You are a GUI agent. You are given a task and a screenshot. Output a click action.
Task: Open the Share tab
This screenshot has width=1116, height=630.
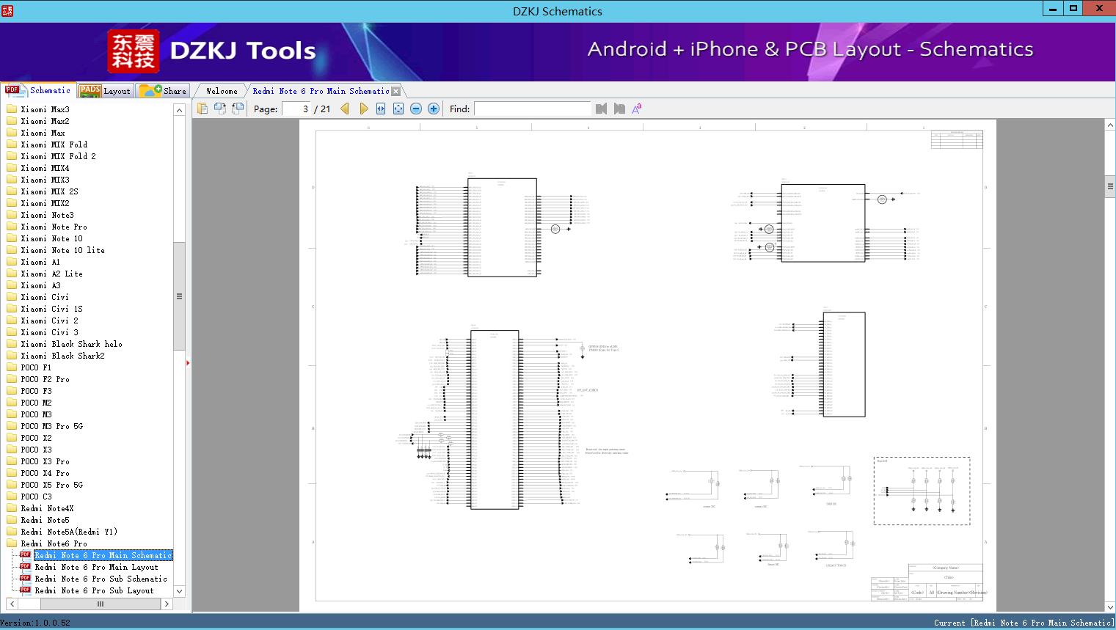click(x=164, y=91)
